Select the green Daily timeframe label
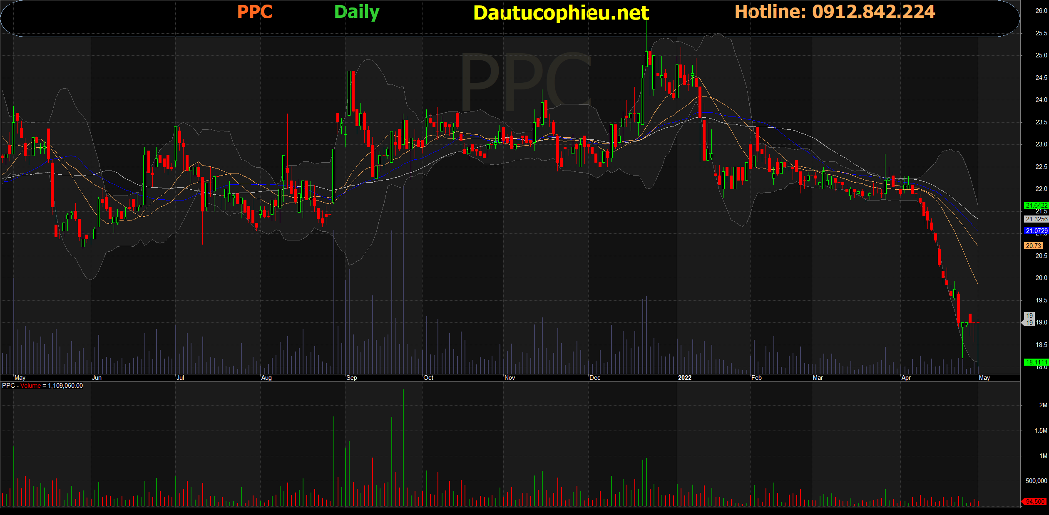 pos(356,12)
